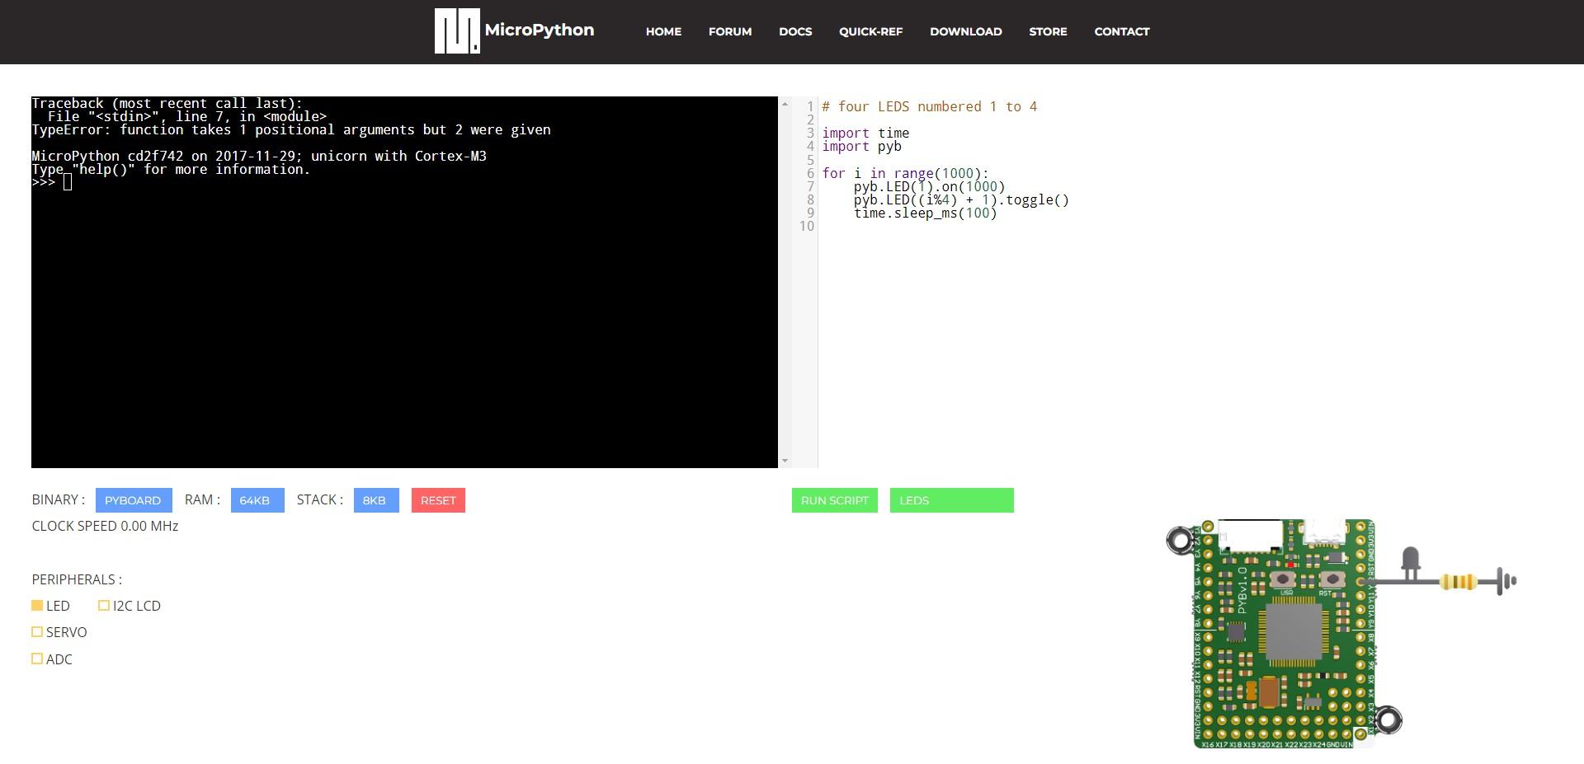Open the QUICK-REF page
This screenshot has height=764, width=1584.
pos(871,31)
